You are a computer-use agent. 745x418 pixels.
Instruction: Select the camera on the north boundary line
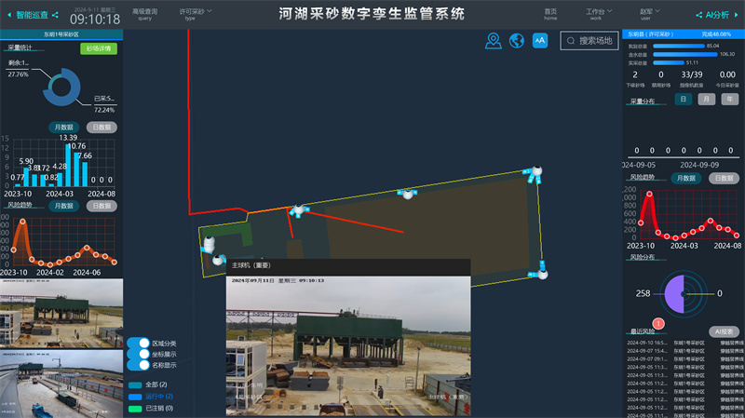pyautogui.click(x=407, y=194)
